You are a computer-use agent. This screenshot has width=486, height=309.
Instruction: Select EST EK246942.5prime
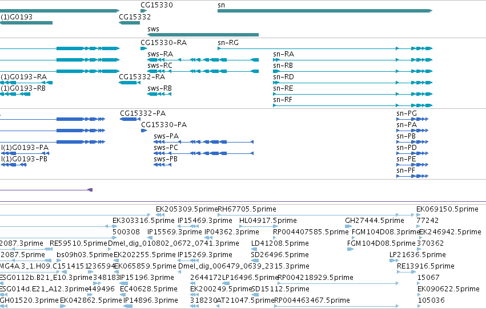pos(450,232)
